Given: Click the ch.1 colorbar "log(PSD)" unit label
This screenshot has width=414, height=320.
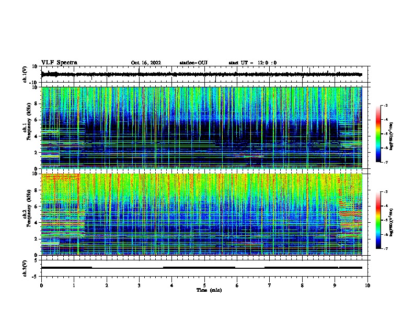Looking at the screenshot, I should [392, 136].
